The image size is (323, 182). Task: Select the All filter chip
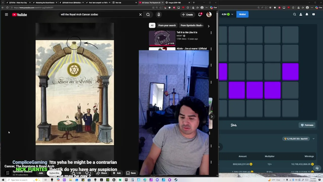pos(152,25)
